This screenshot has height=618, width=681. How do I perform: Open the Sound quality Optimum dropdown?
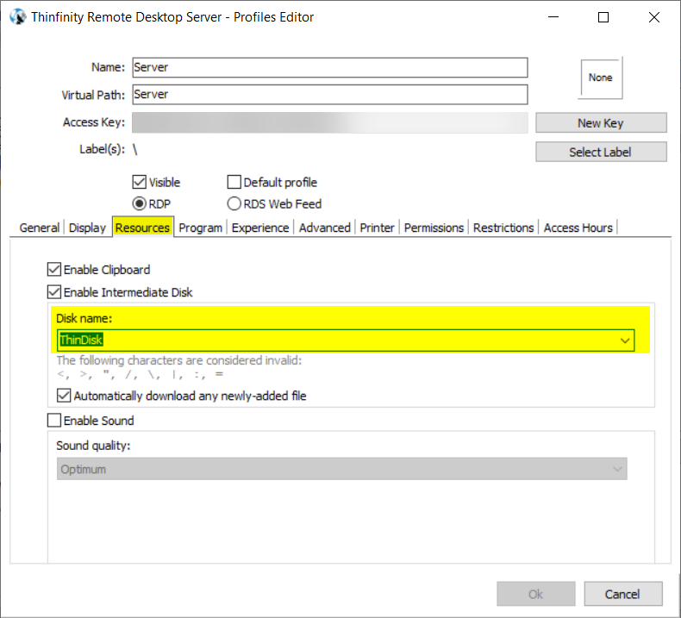click(x=342, y=469)
